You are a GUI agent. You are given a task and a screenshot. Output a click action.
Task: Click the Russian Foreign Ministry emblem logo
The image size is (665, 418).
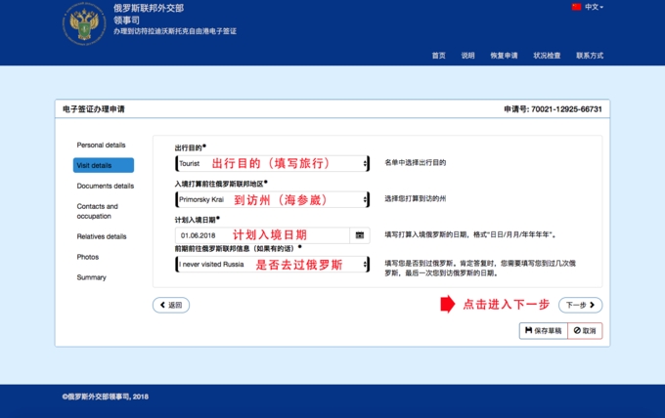[x=85, y=24]
